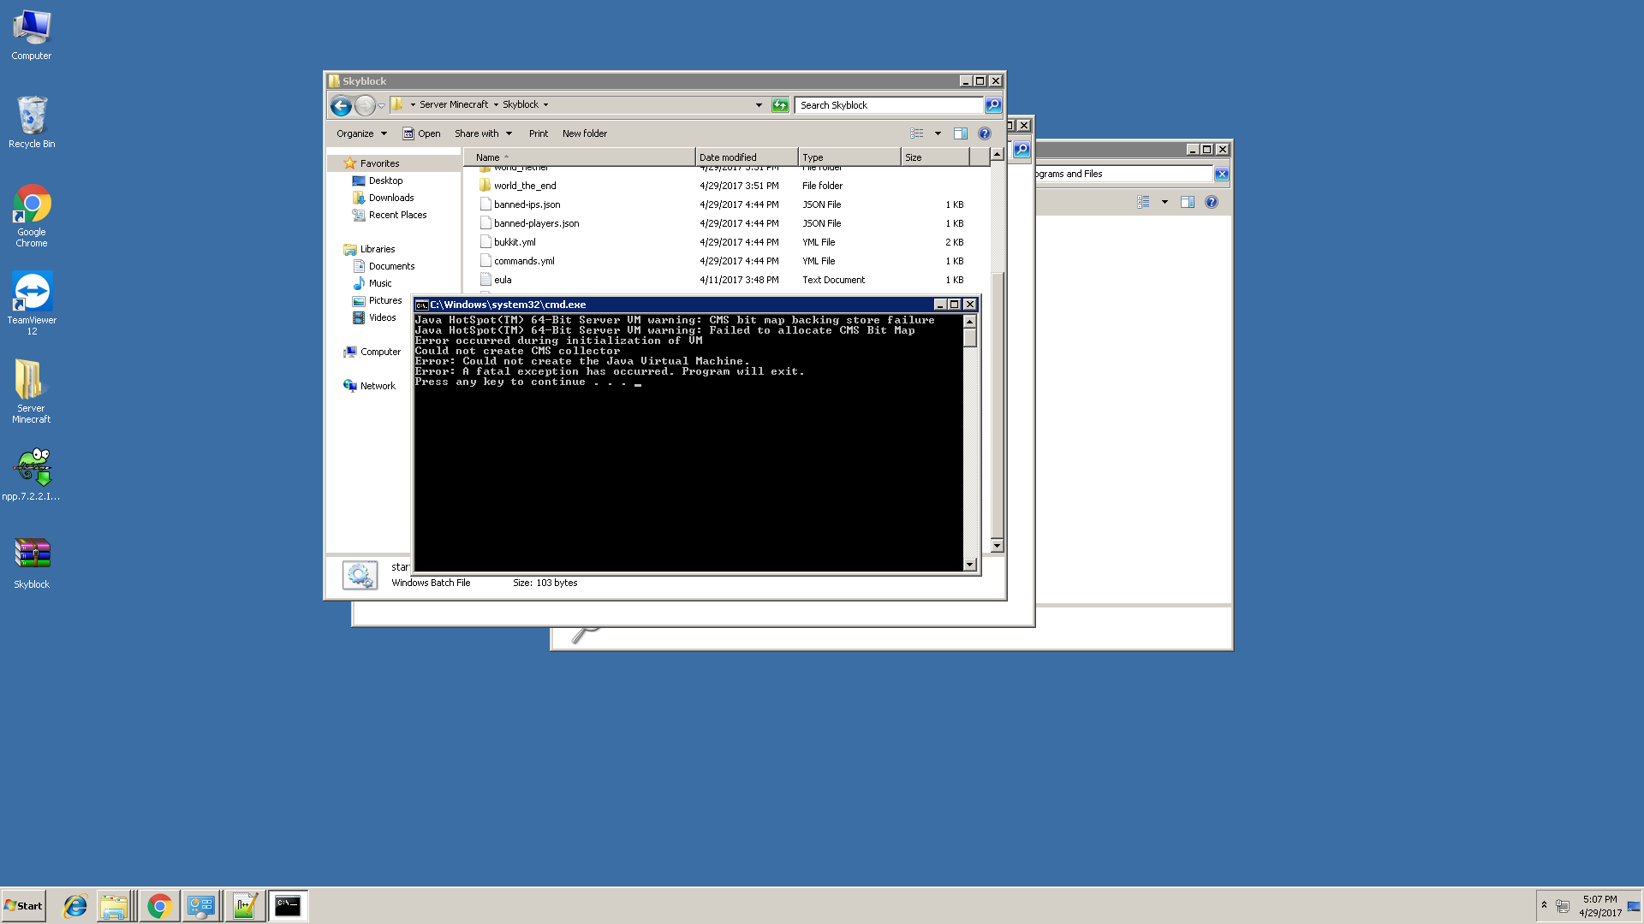Click the search magnifier icon in Skyblock window
1644x924 pixels.
click(x=992, y=105)
